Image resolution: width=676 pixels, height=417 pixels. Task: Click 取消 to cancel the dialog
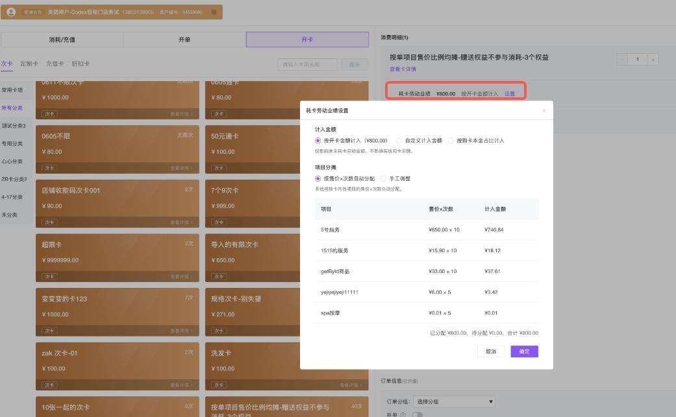click(491, 351)
